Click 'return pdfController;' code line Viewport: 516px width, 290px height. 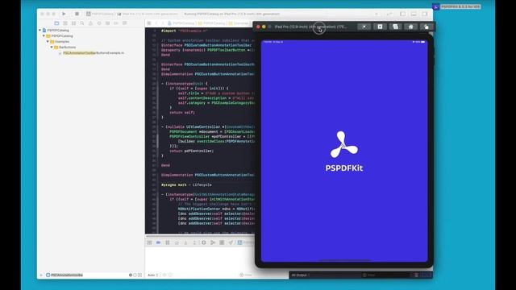coord(192,151)
